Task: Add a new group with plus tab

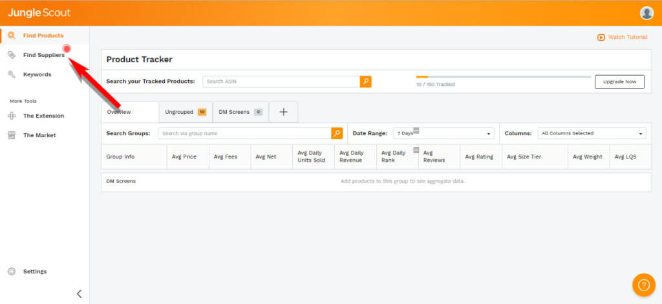Action: [x=283, y=112]
